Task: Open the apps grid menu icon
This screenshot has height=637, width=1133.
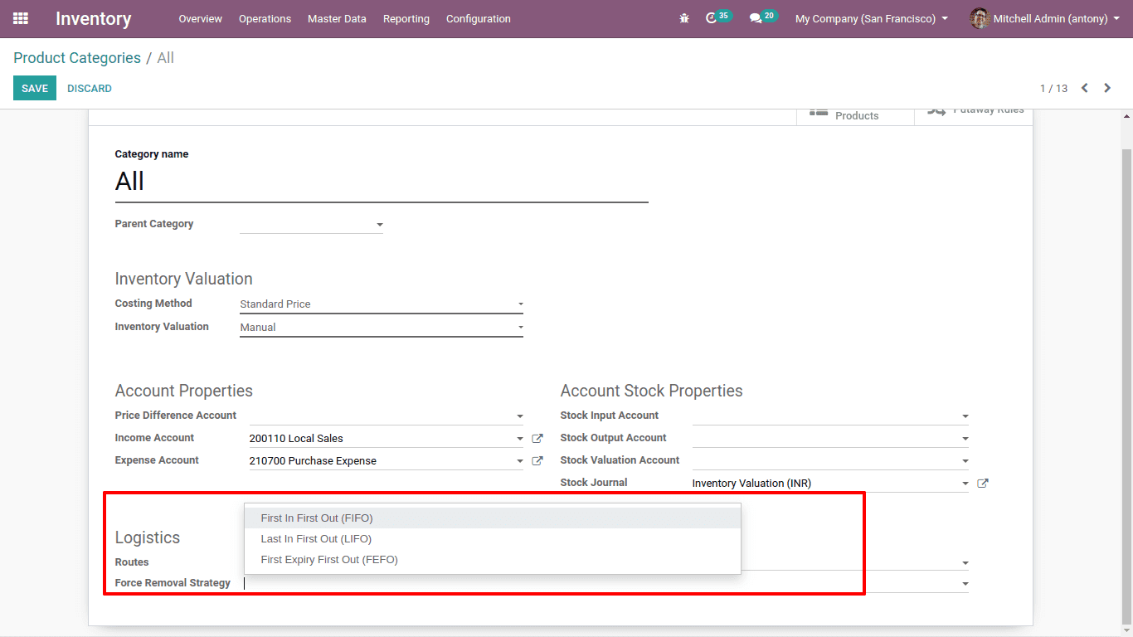Action: 21,18
